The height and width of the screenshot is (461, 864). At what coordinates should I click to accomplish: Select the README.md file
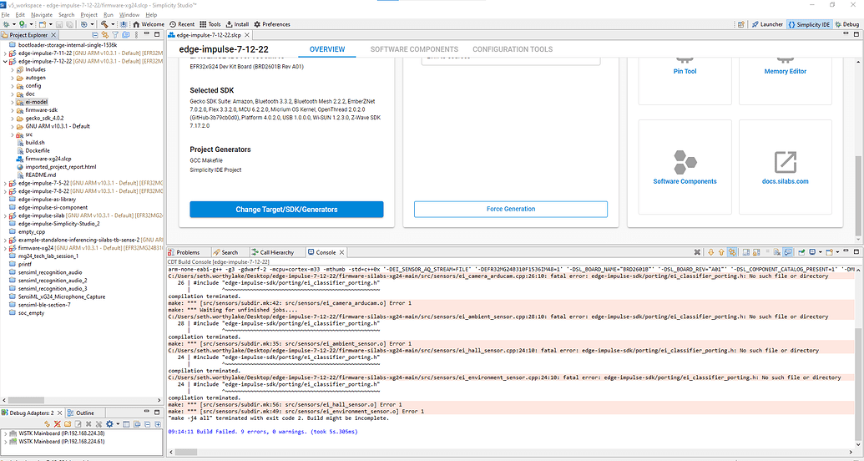pyautogui.click(x=41, y=175)
